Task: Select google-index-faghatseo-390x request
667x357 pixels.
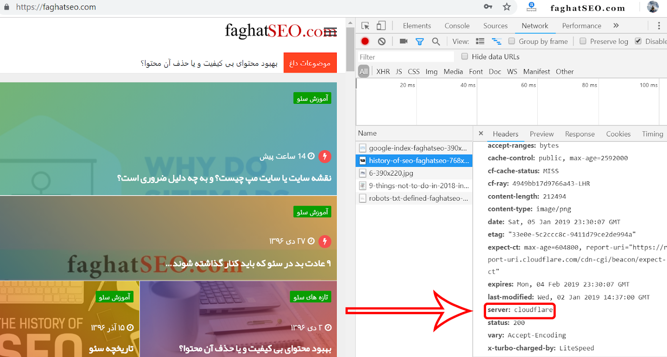Action: (x=414, y=148)
